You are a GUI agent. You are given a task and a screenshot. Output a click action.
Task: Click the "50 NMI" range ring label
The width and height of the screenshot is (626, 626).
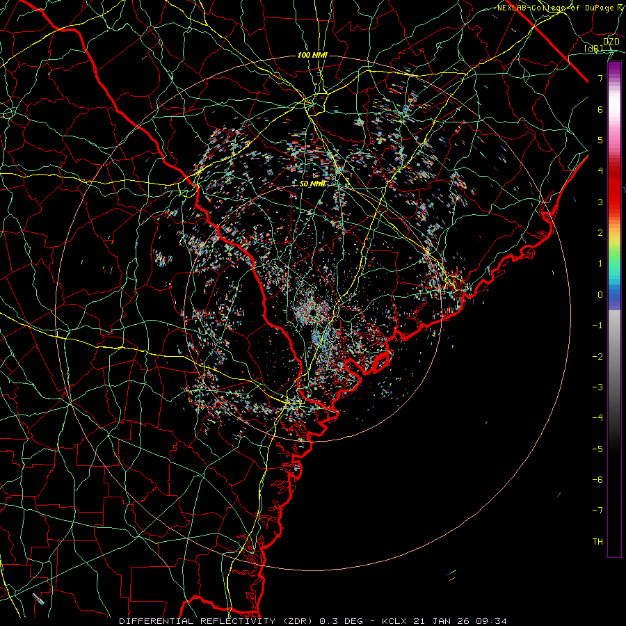click(312, 184)
